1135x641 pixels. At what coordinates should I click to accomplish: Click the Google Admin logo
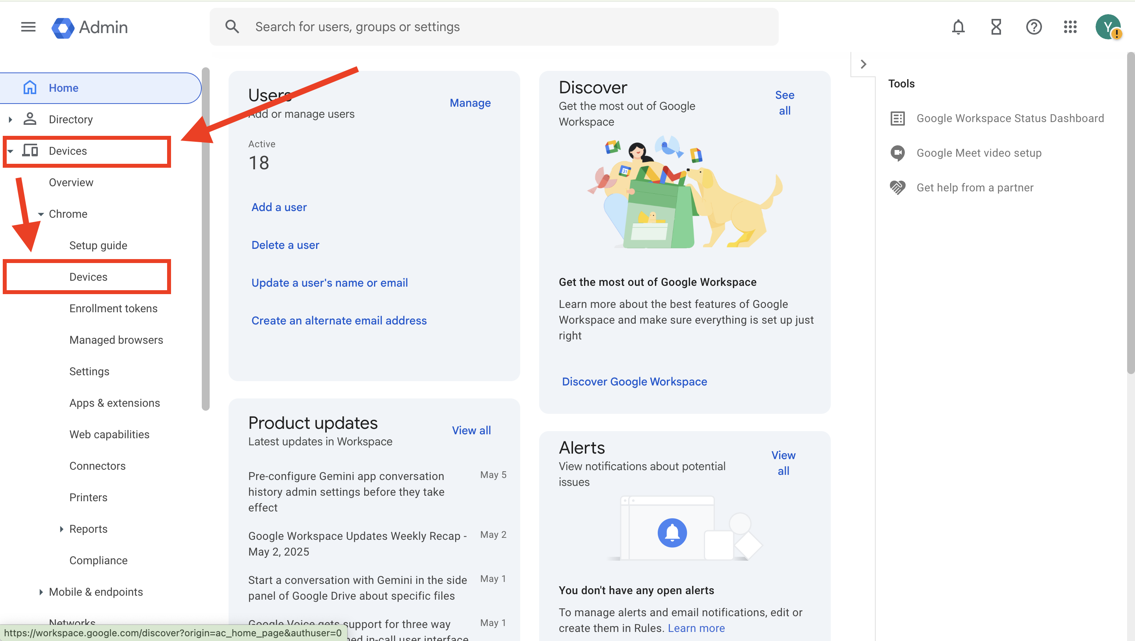point(89,27)
